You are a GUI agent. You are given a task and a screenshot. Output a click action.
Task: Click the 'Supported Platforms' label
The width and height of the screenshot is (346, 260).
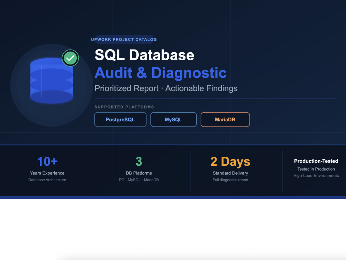pyautogui.click(x=124, y=107)
